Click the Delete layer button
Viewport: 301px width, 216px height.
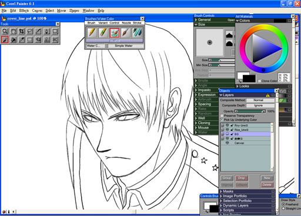267,185
